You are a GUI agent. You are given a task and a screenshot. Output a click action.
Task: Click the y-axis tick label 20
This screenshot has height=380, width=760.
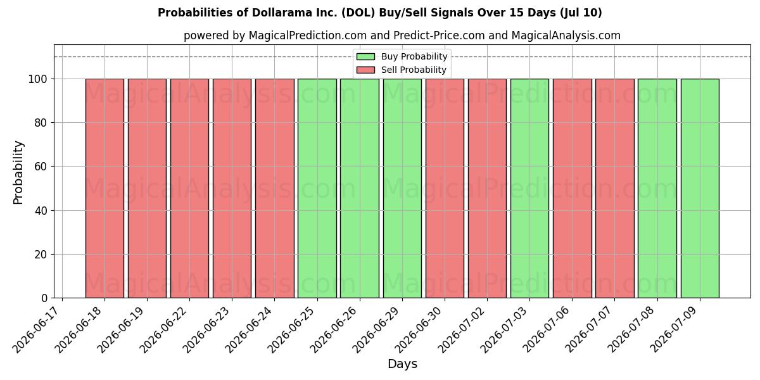point(42,255)
